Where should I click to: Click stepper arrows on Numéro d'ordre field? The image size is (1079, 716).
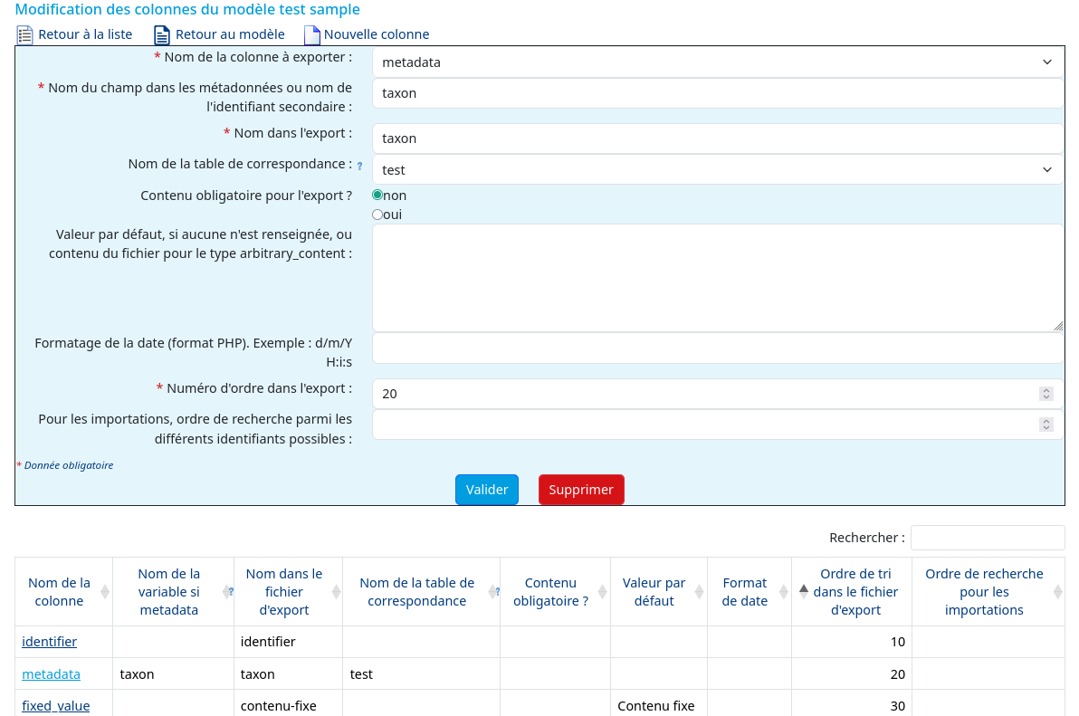pos(1046,394)
